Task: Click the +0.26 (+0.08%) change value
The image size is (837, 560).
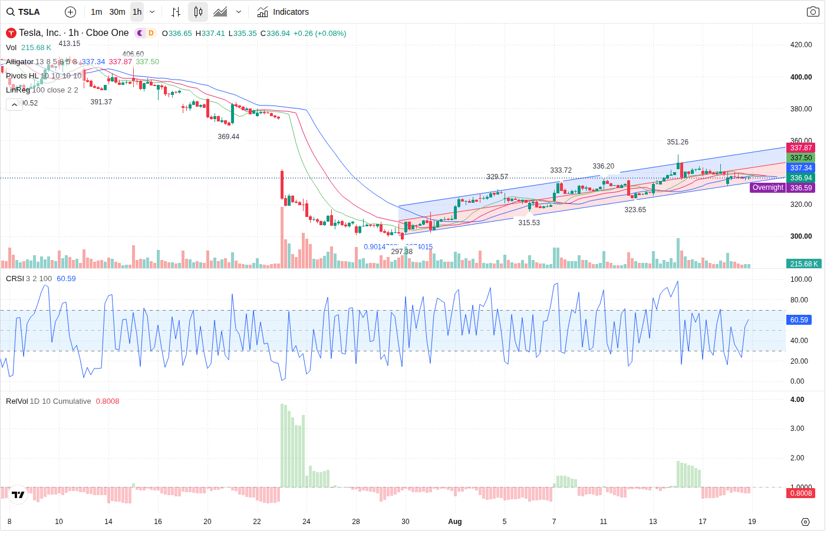Action: (320, 34)
